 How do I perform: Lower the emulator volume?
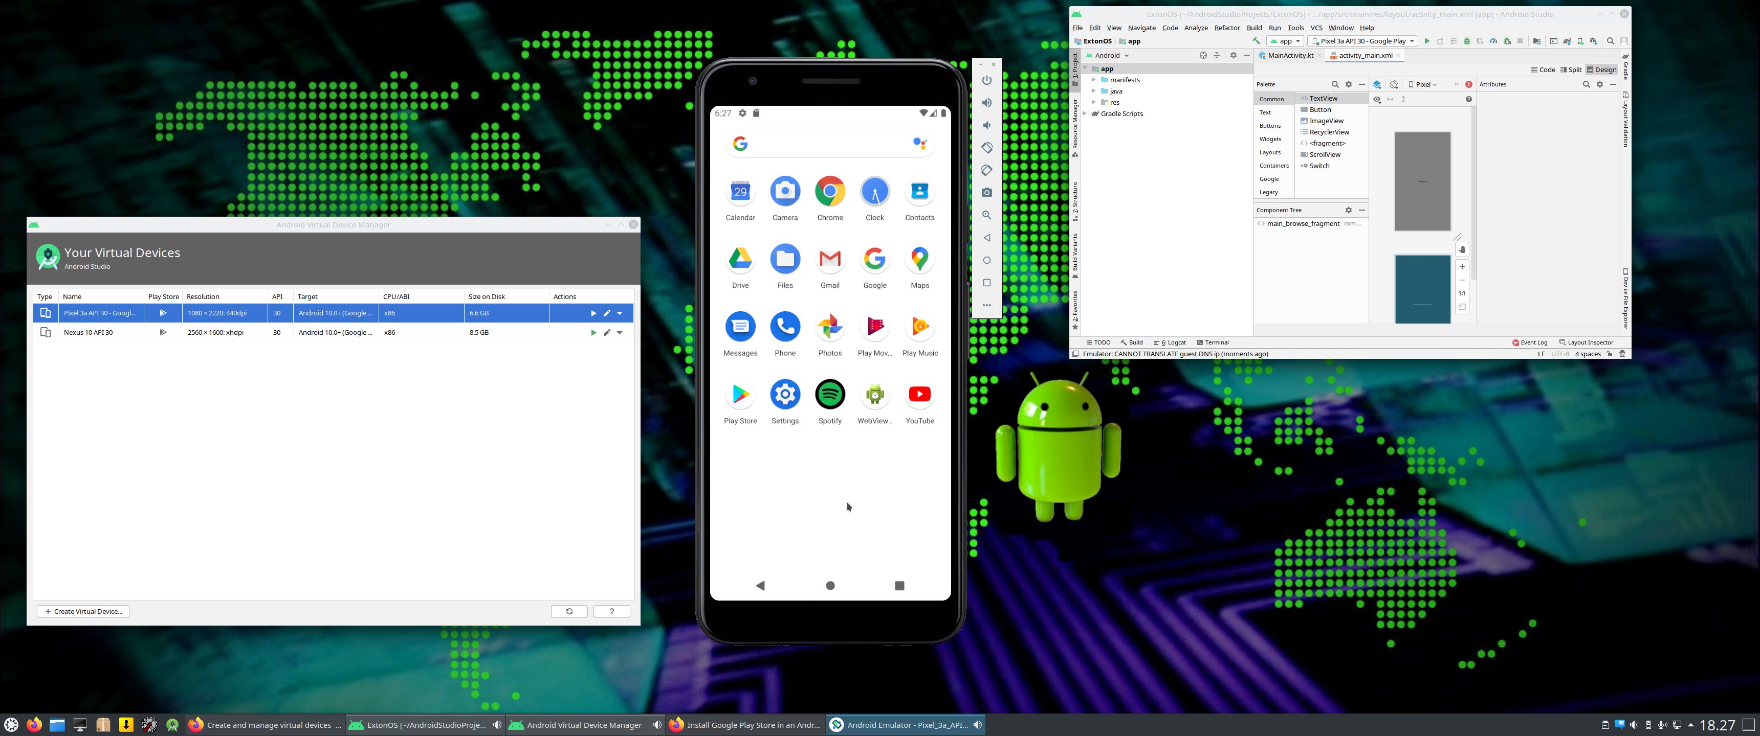[x=986, y=125]
